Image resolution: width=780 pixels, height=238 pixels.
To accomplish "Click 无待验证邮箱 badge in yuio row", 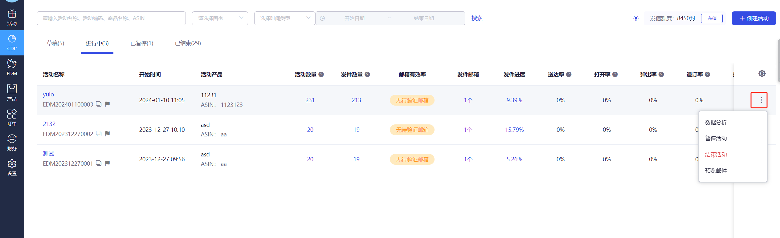I will pyautogui.click(x=412, y=100).
